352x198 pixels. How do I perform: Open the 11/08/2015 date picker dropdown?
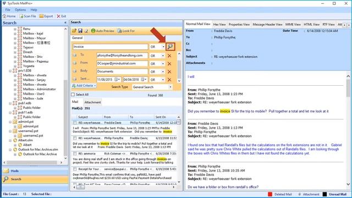(x=119, y=79)
